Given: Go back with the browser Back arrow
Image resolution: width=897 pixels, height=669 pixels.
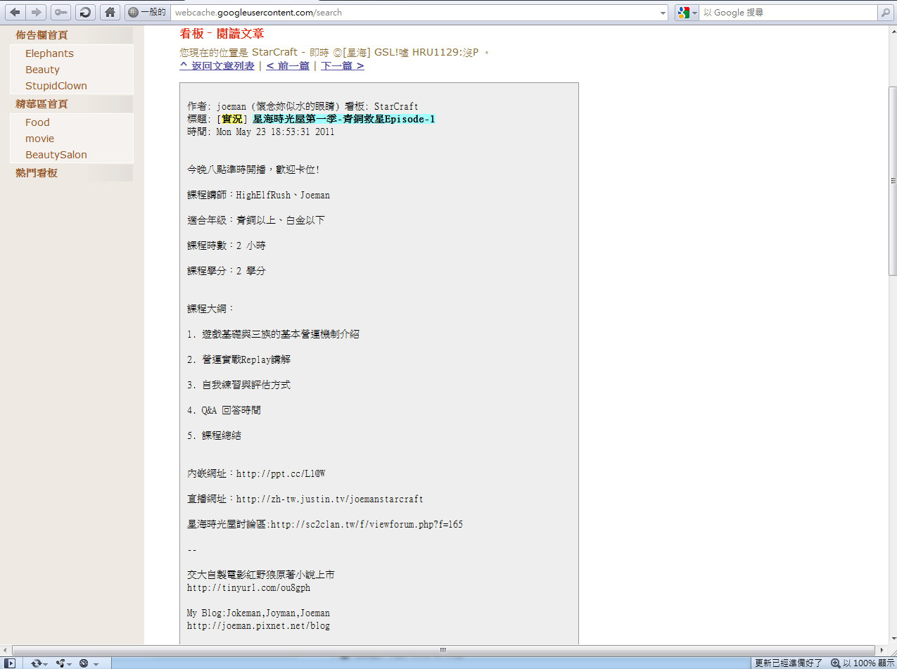Looking at the screenshot, I should coord(15,12).
